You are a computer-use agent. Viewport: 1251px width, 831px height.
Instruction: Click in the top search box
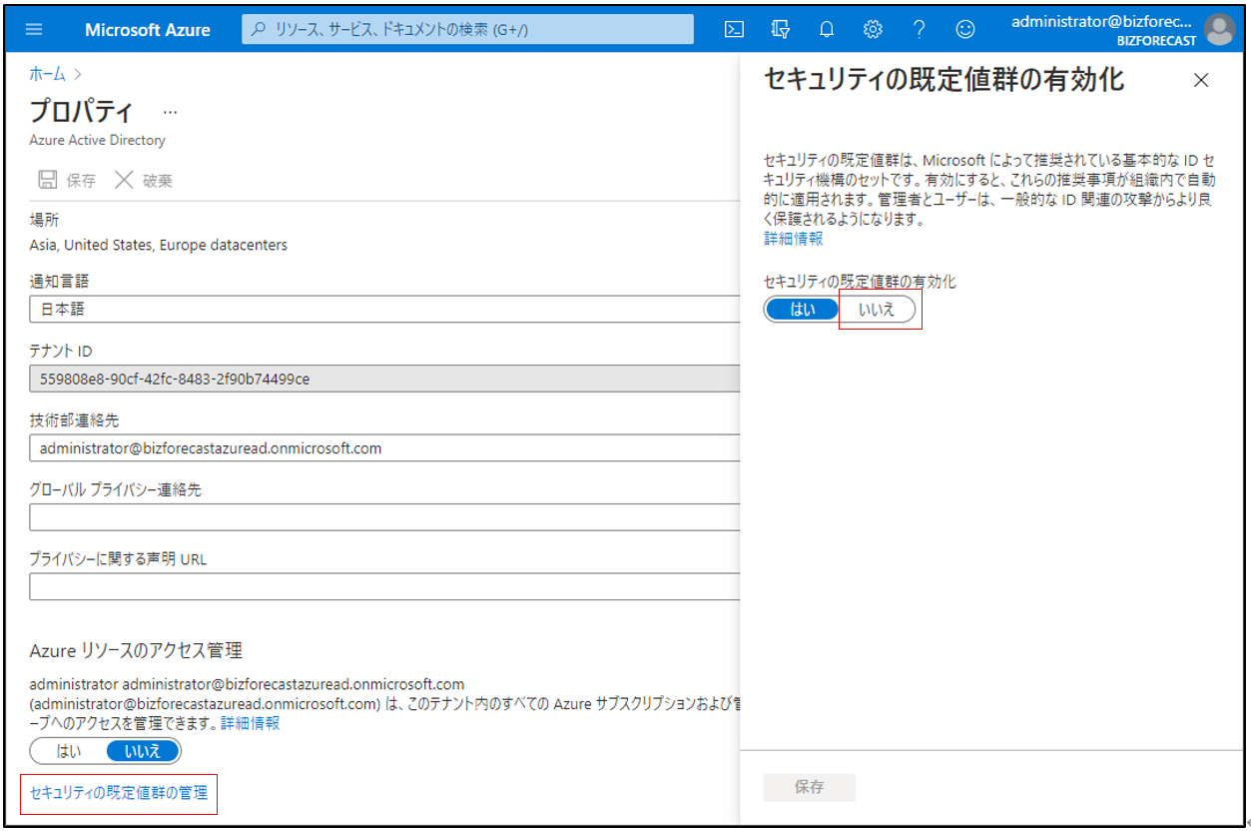467,30
